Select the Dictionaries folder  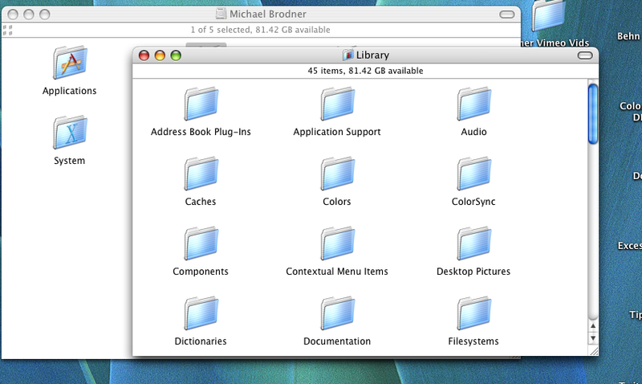point(201,314)
